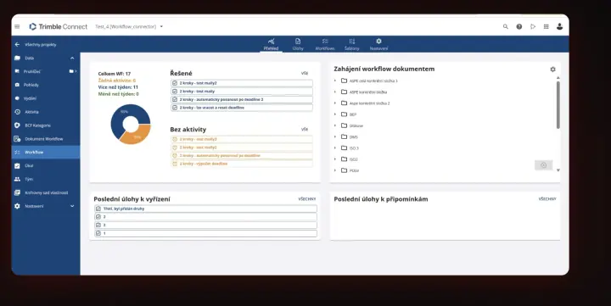
Task: Click the folder icon beside Prohlížeč
Action: (x=71, y=71)
